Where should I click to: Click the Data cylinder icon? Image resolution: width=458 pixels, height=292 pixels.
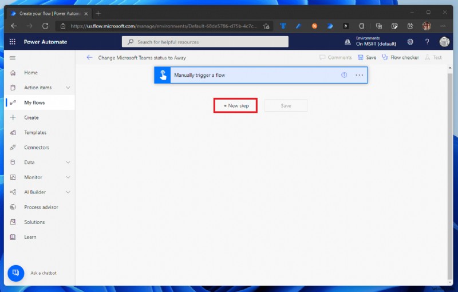tap(13, 163)
